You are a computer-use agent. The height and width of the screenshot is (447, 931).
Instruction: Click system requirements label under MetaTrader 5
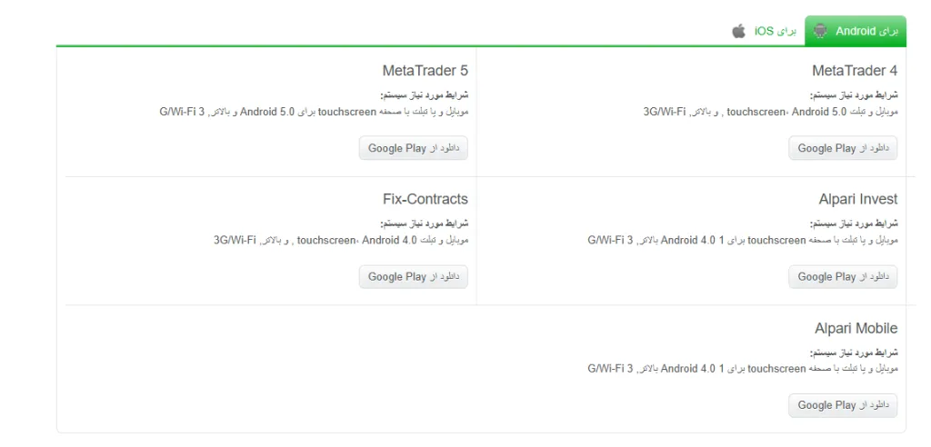coord(424,94)
